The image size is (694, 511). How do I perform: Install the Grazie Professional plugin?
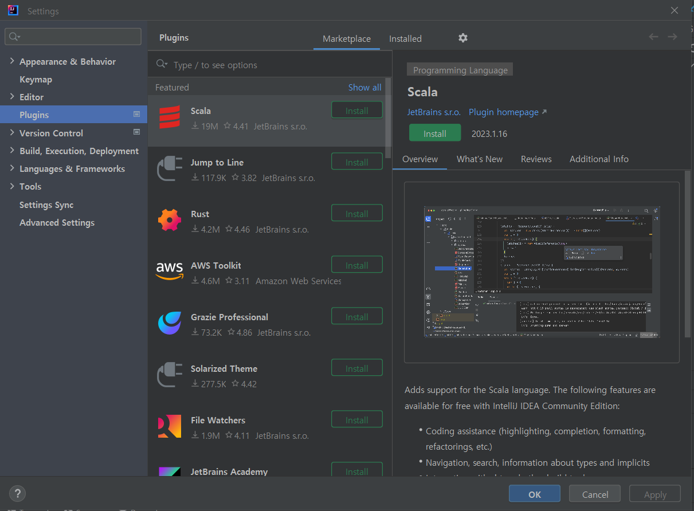(x=357, y=317)
